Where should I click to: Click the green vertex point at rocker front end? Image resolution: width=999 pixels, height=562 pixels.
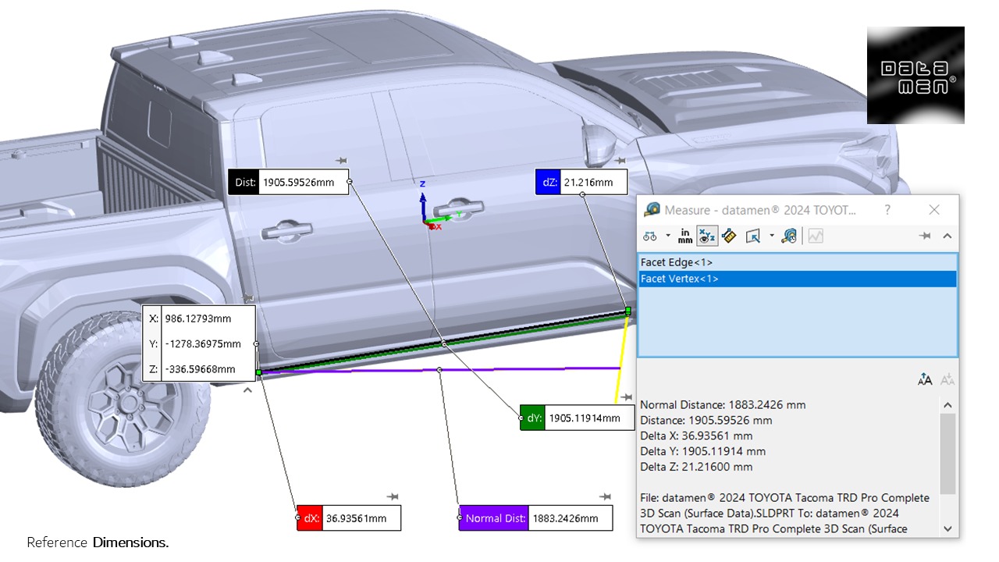[627, 311]
